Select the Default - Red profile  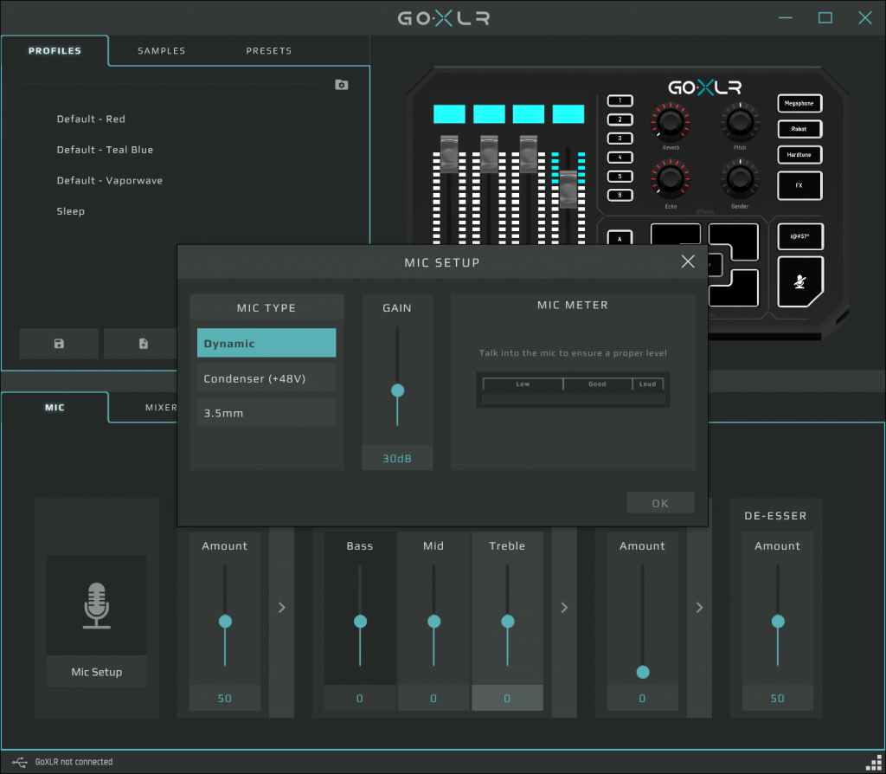coord(91,119)
